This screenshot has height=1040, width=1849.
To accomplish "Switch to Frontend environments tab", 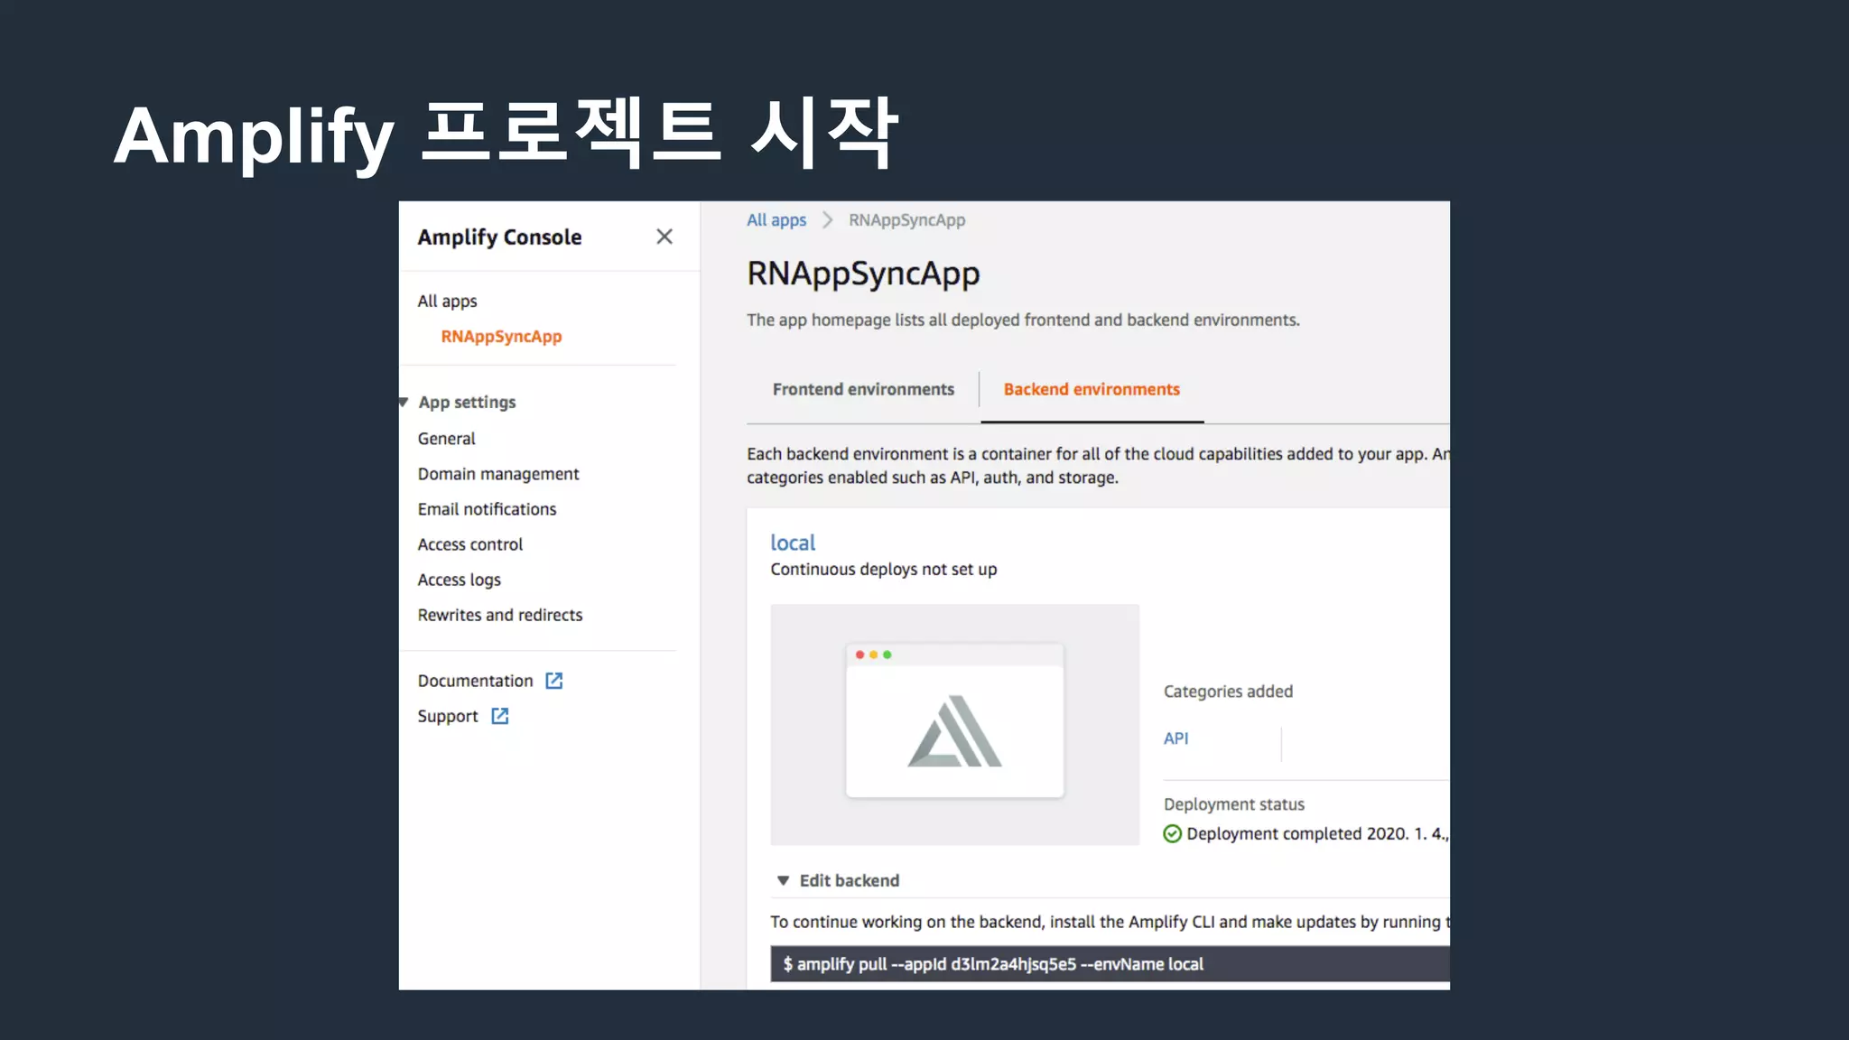I will [863, 389].
